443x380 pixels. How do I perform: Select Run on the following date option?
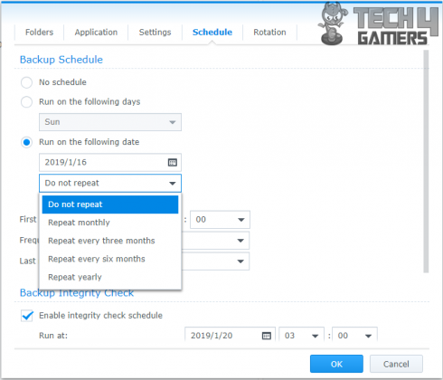pyautogui.click(x=26, y=142)
